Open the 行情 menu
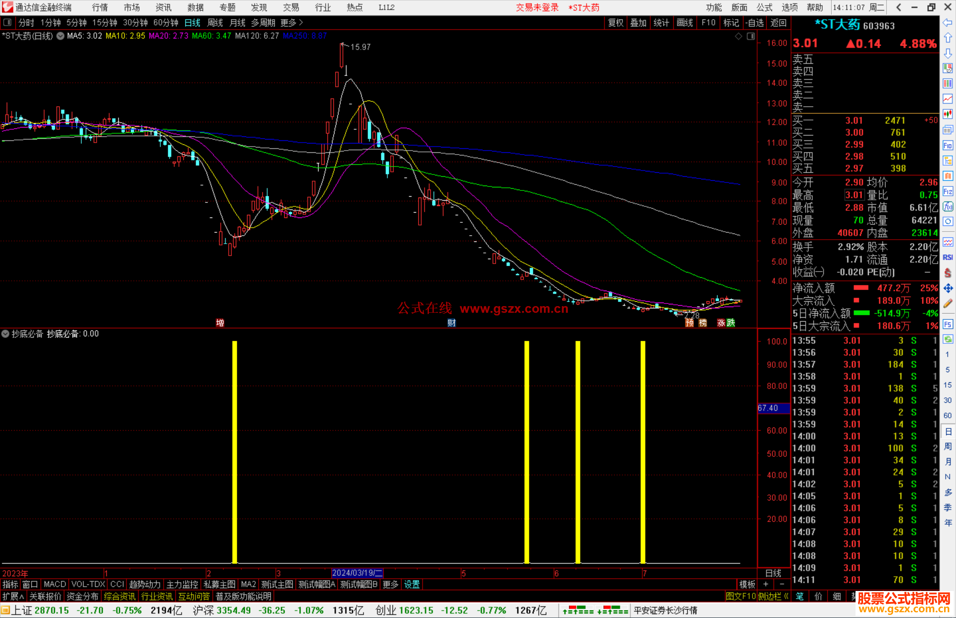956x618 pixels. click(100, 8)
